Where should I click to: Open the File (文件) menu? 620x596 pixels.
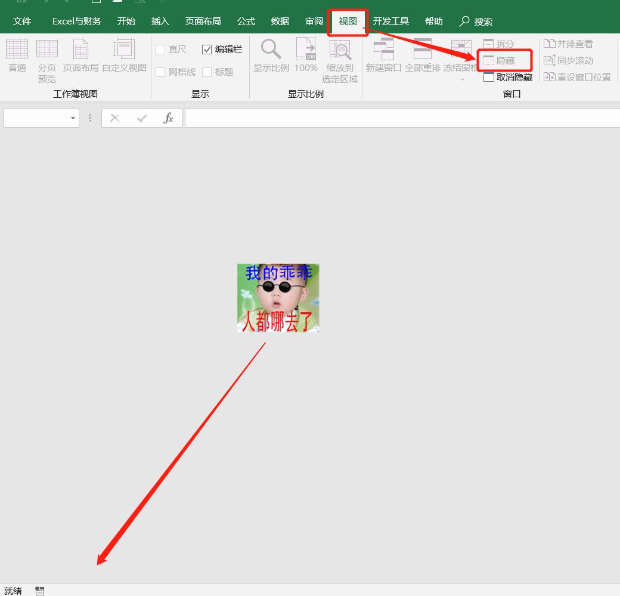[x=22, y=21]
